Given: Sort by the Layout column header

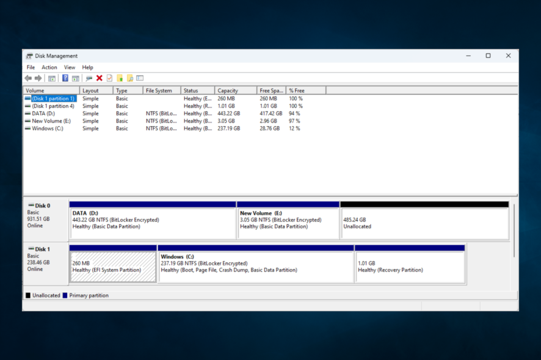Looking at the screenshot, I should pyautogui.click(x=96, y=91).
